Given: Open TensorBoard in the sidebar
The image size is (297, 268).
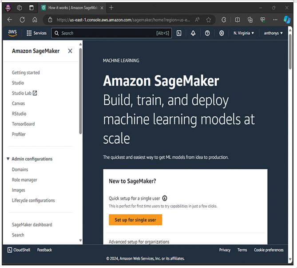Looking at the screenshot, I should (23, 124).
